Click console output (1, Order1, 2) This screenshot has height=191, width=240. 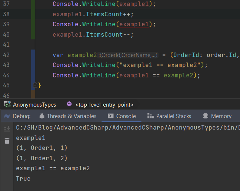point(41,158)
